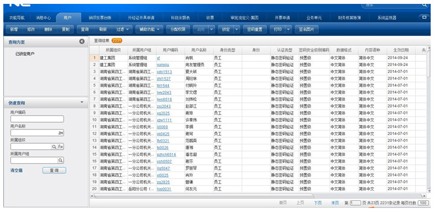Click the 新增 toolbar button

tap(14, 29)
